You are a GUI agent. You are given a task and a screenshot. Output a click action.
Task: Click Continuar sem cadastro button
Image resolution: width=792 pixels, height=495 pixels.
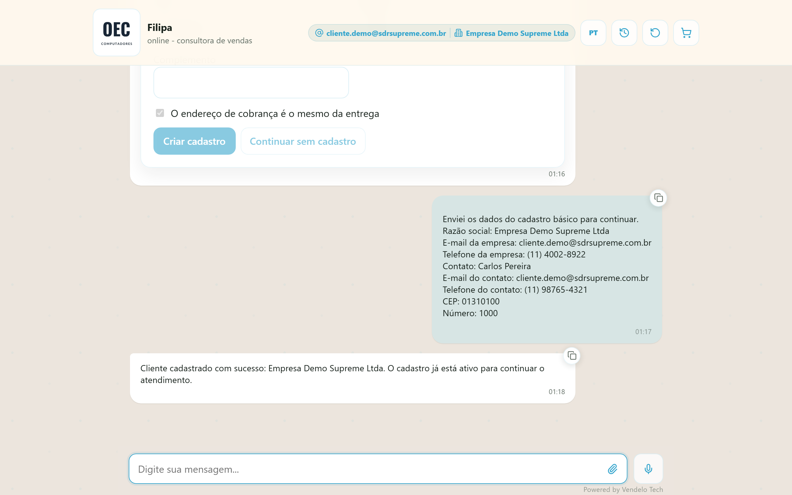pyautogui.click(x=303, y=141)
